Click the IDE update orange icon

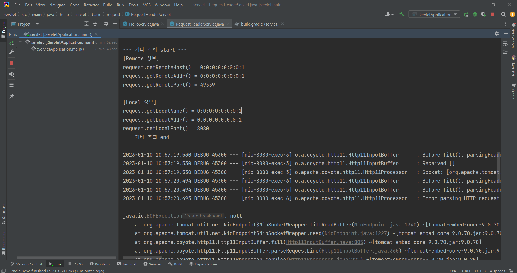tap(512, 15)
